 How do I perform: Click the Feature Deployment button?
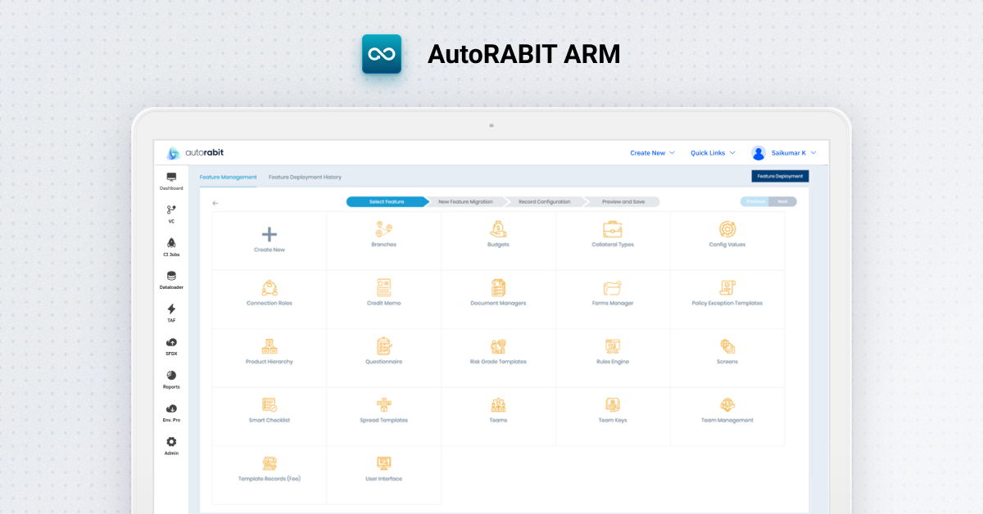(779, 176)
